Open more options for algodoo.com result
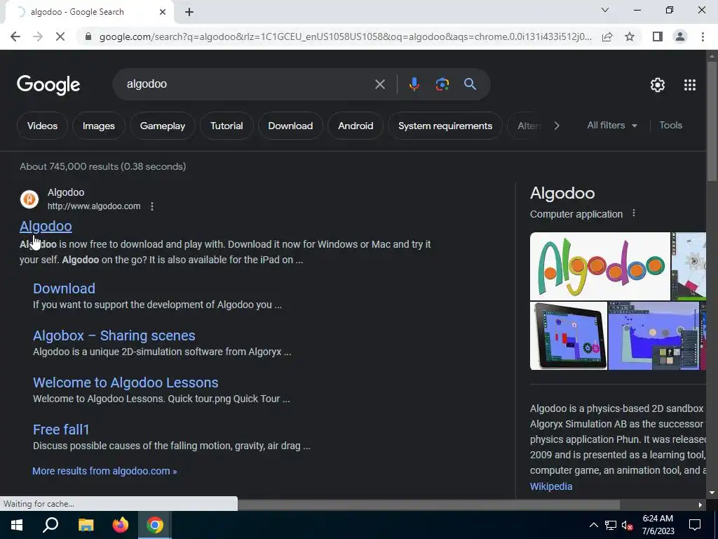The image size is (718, 539). (x=152, y=206)
